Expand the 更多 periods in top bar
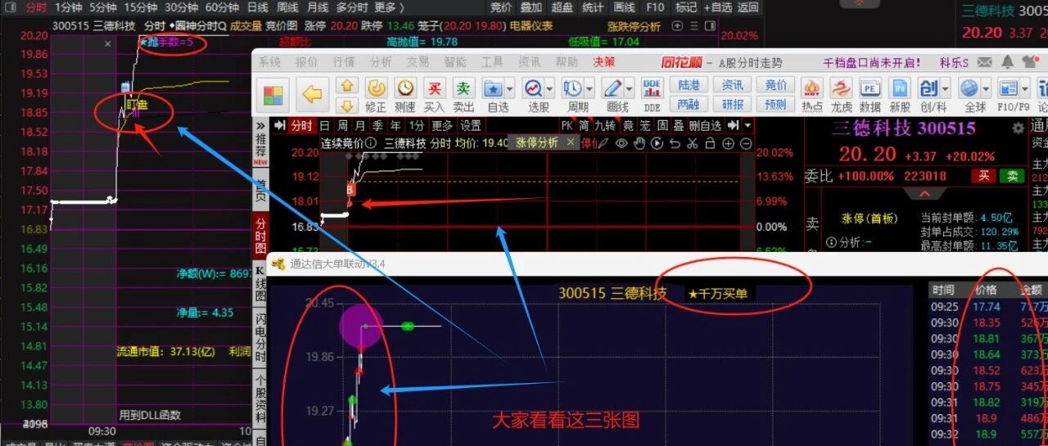 pos(389,7)
